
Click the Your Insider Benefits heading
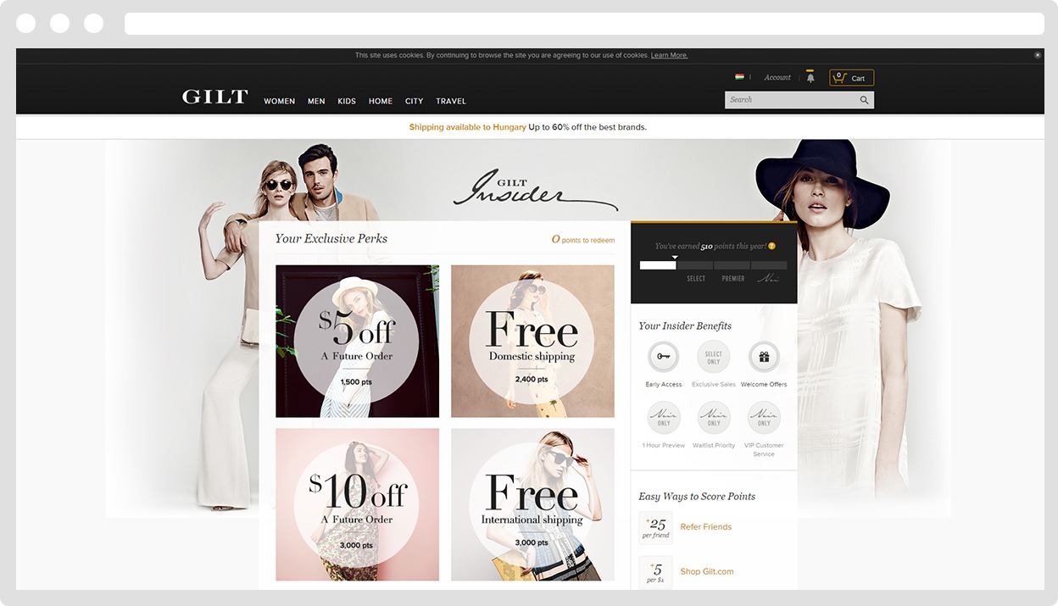pyautogui.click(x=685, y=326)
